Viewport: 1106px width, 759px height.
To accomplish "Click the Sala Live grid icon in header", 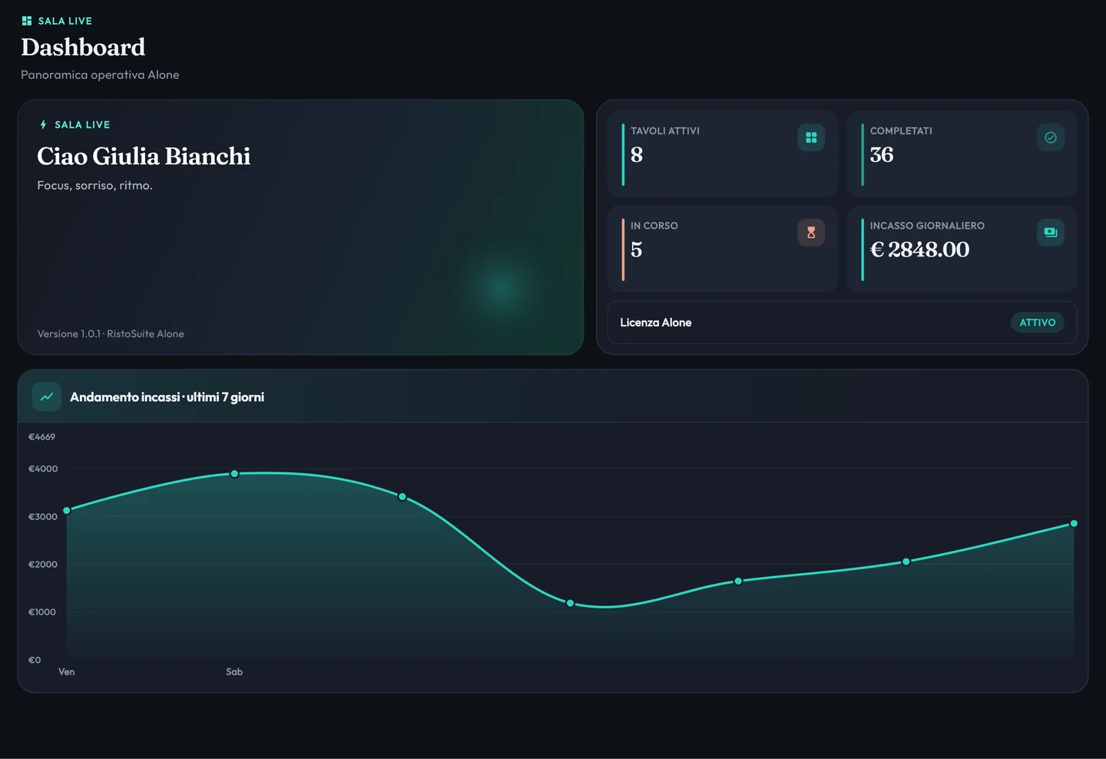I will click(x=27, y=21).
